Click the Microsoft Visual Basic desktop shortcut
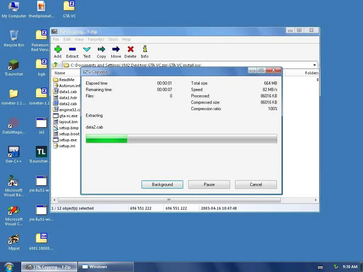 point(14,186)
